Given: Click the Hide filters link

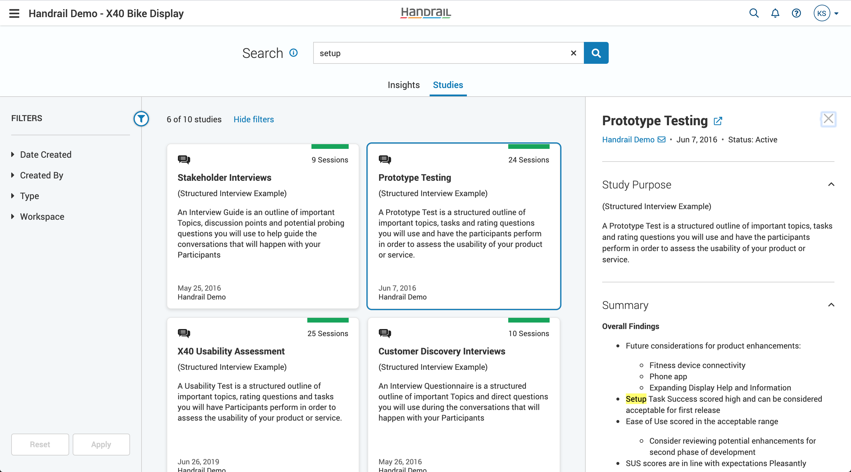Looking at the screenshot, I should (254, 119).
